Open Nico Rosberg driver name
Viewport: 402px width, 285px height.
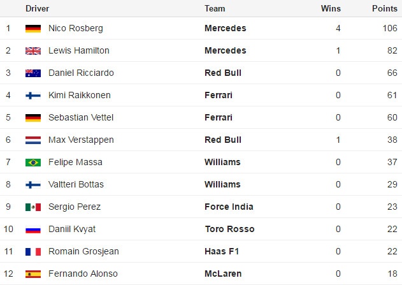[x=75, y=29]
